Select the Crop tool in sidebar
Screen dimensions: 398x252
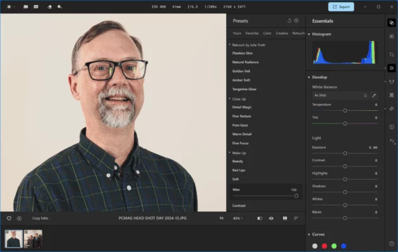tap(392, 54)
